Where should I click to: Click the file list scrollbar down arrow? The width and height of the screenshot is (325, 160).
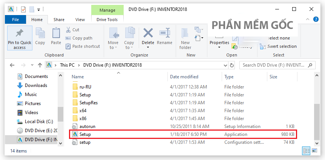pos(317,143)
